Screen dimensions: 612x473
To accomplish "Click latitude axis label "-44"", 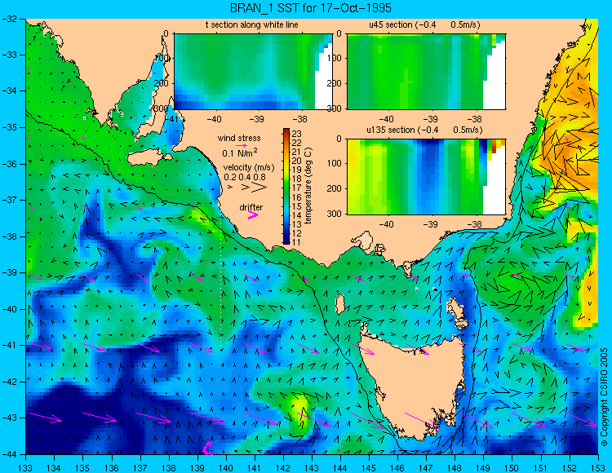I will click(x=8, y=454).
